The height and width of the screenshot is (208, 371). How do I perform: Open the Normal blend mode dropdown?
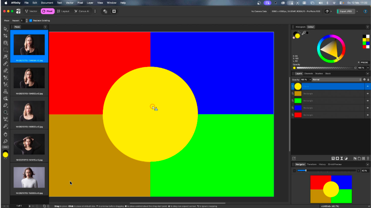337,79
